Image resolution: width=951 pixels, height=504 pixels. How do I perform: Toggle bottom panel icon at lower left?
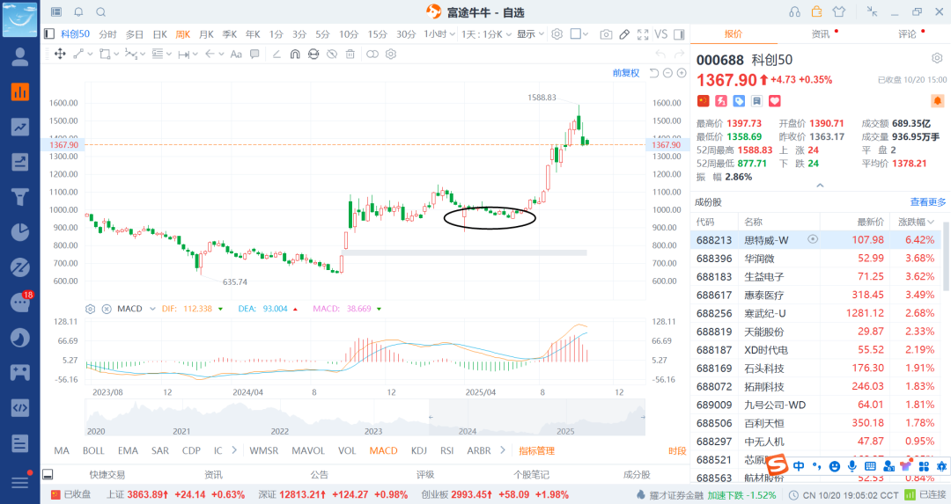click(48, 474)
